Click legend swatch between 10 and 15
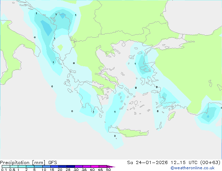This screenshot has height=171, width=222. pyautogui.click(x=46, y=166)
